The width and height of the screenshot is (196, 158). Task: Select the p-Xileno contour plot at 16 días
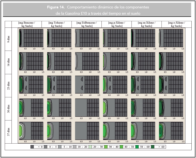coord(115,61)
